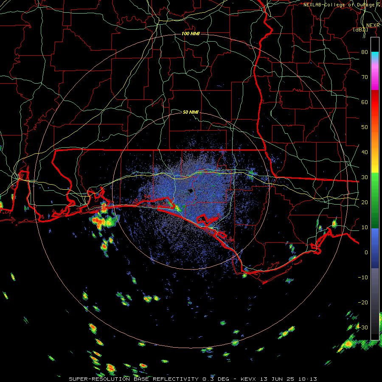Viewport: 382px width, 382px height.
Task: Click the NEXR label below the watermark
Action: [x=373, y=25]
